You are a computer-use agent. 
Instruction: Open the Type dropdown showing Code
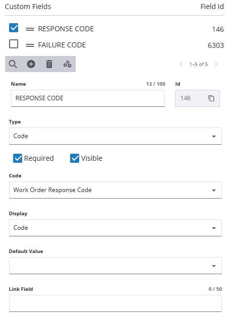pos(116,136)
